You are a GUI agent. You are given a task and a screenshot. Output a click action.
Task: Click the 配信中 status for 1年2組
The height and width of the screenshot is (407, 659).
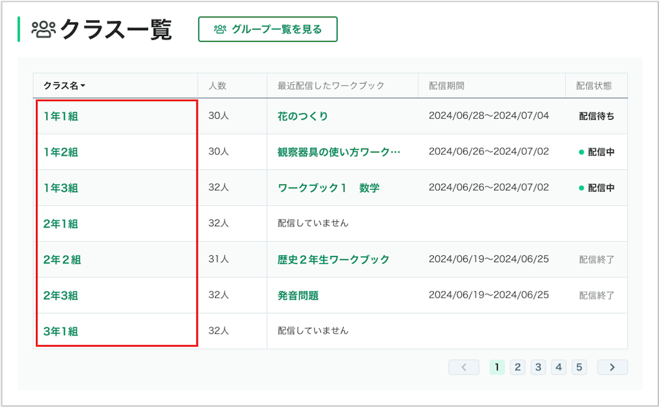click(597, 152)
